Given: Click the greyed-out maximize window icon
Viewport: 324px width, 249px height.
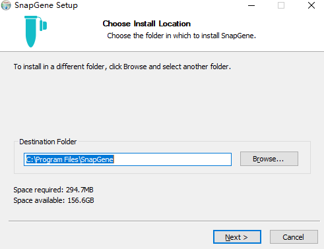Looking at the screenshot, I should pyautogui.click(x=281, y=5).
